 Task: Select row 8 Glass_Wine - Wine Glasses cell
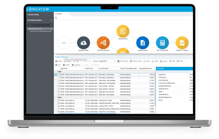point(109,80)
